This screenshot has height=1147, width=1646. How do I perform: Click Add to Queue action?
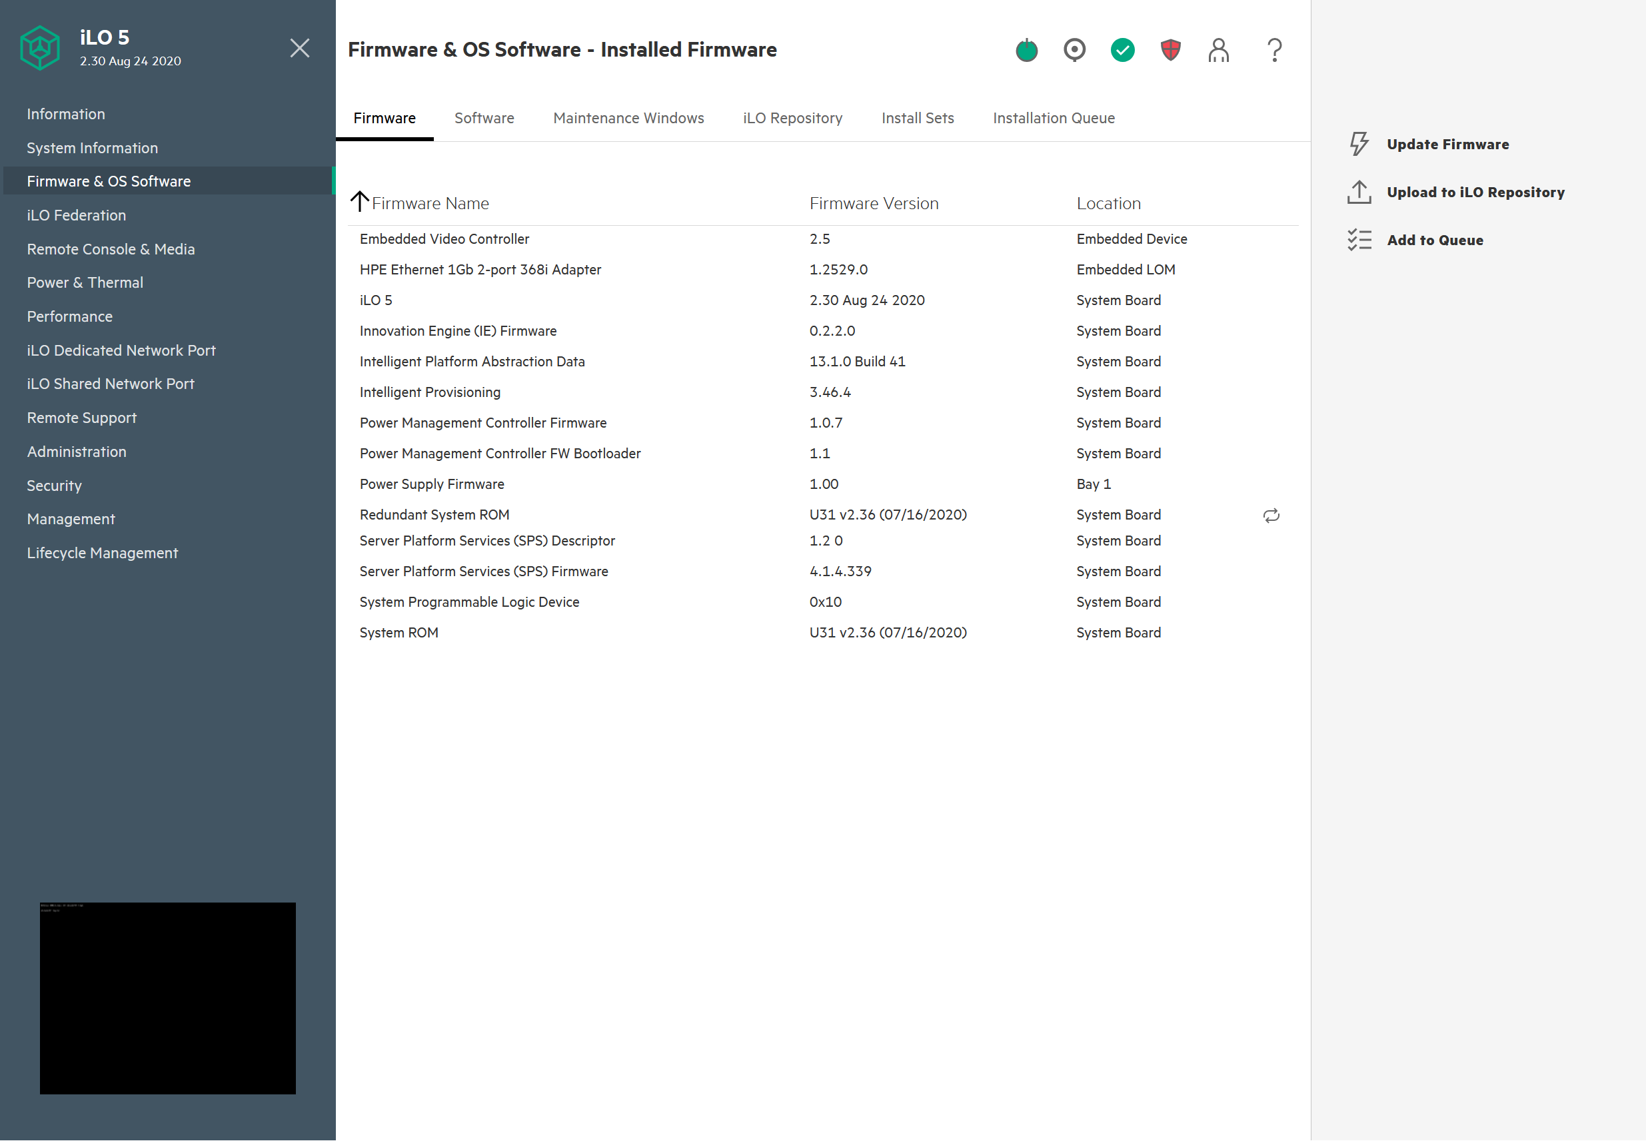[x=1435, y=240]
